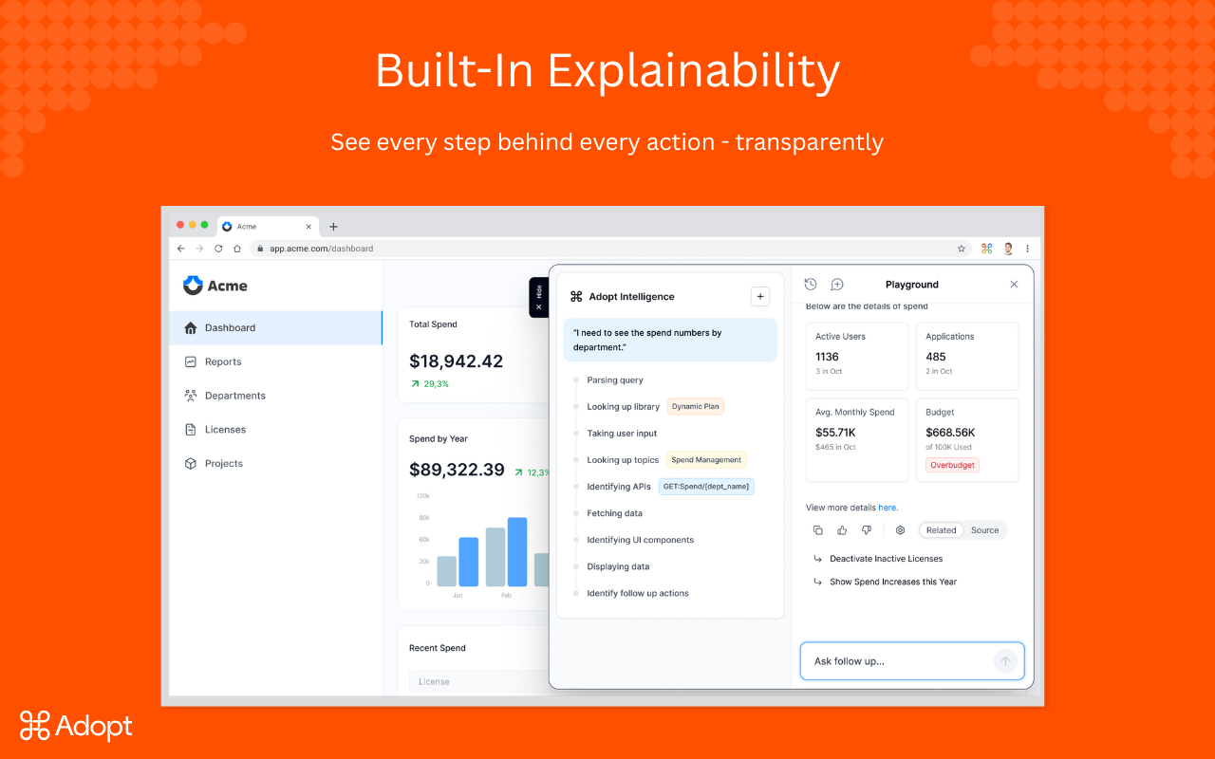Click the 'Dynamic Plan' tag
This screenshot has height=759, width=1215.
(x=696, y=407)
